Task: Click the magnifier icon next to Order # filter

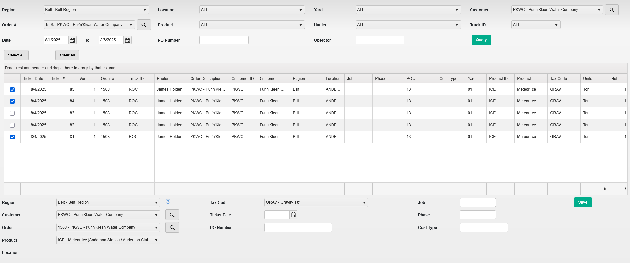Action: 144,25
